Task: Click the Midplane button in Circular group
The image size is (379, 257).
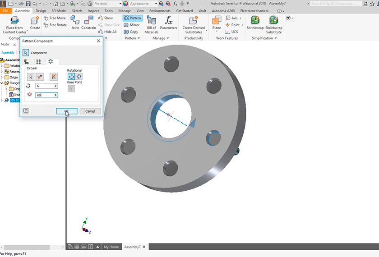Action: point(54,77)
